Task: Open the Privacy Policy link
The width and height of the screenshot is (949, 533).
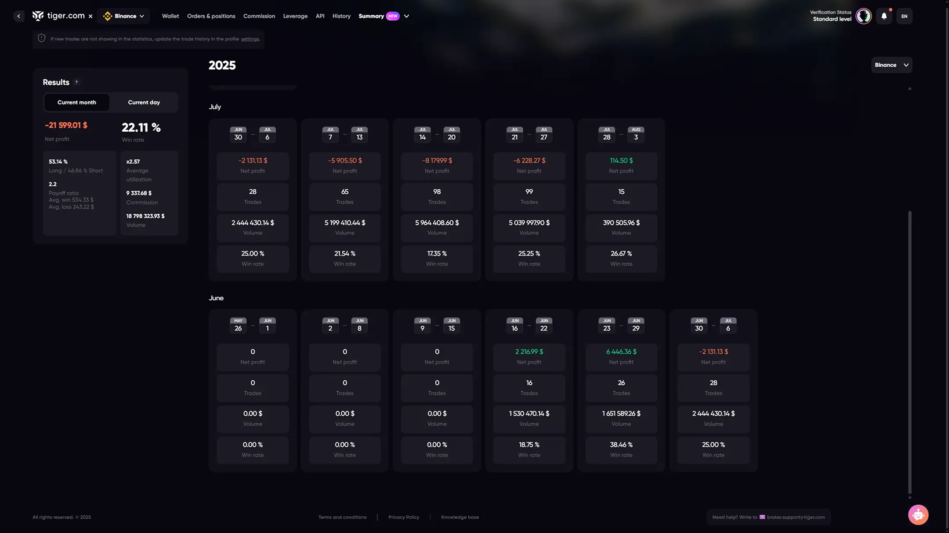Action: pyautogui.click(x=403, y=517)
